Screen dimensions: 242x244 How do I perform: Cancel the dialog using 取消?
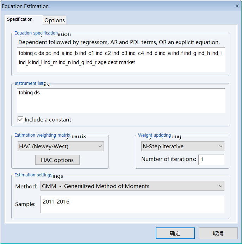[x=218, y=233]
